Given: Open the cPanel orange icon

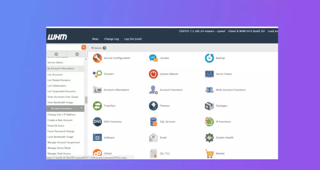Looking at the screenshot, I should click(x=97, y=153).
